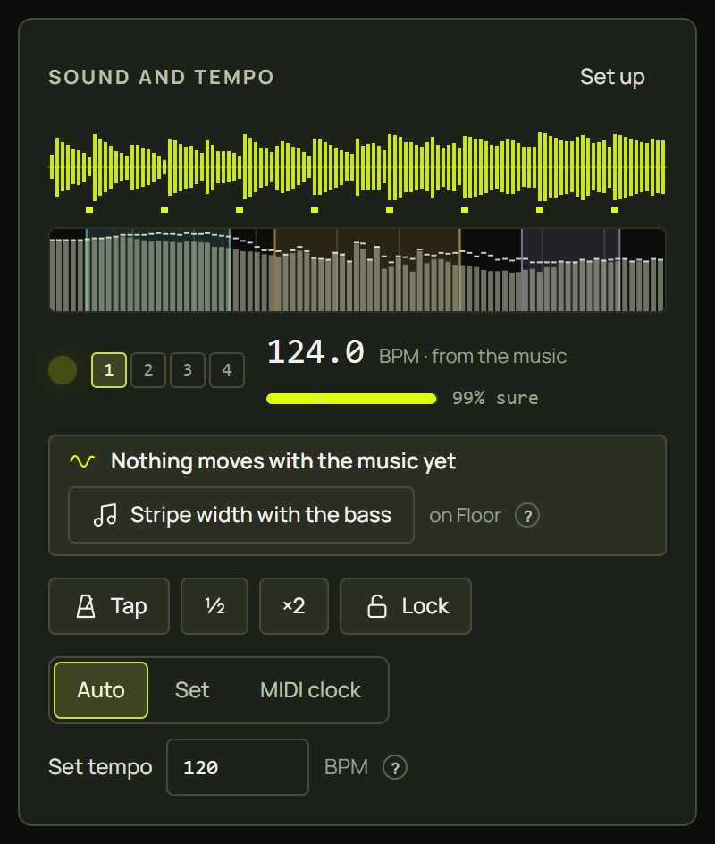Click the SOUND AND TEMPO heading
Screen dimensions: 715x844
pyautogui.click(x=162, y=77)
